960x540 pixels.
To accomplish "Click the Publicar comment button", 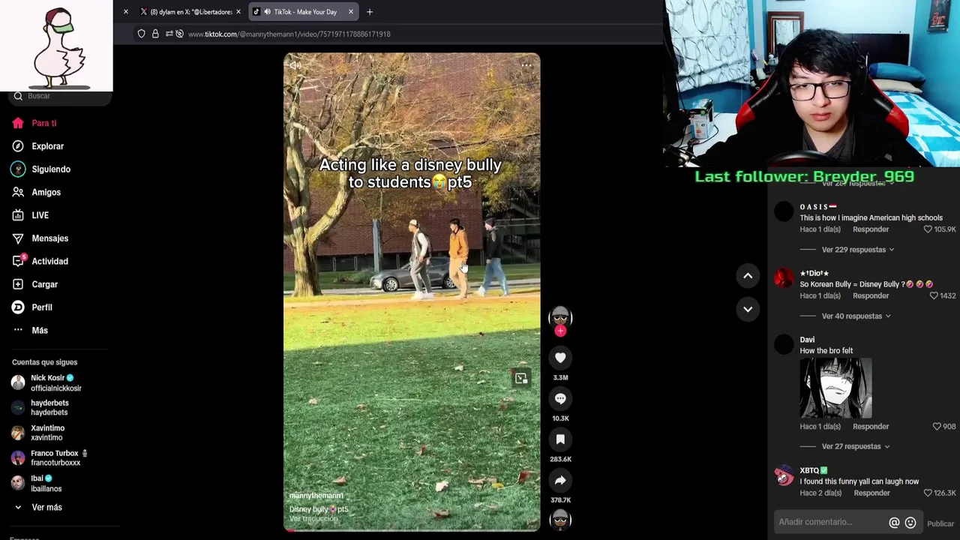I will (940, 523).
